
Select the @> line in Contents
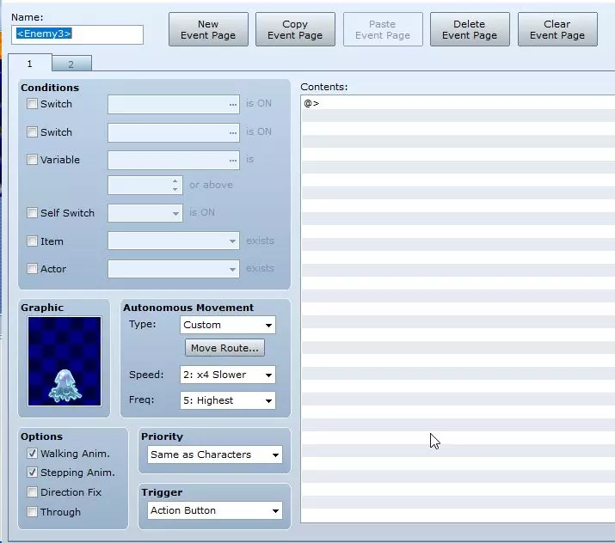tap(458, 103)
